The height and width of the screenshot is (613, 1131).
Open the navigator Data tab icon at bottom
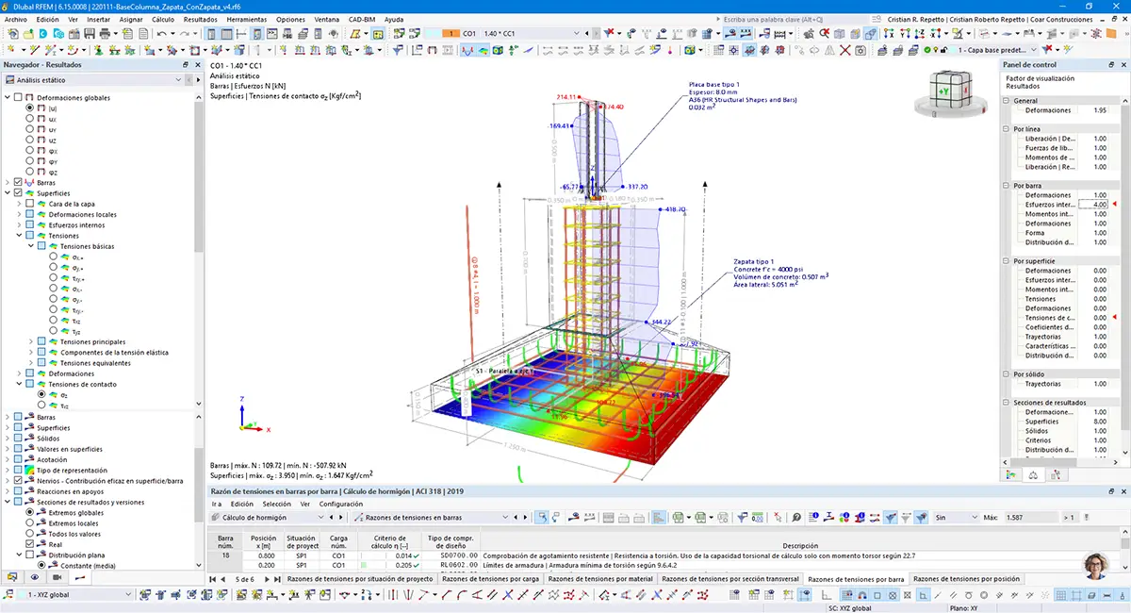coord(12,576)
